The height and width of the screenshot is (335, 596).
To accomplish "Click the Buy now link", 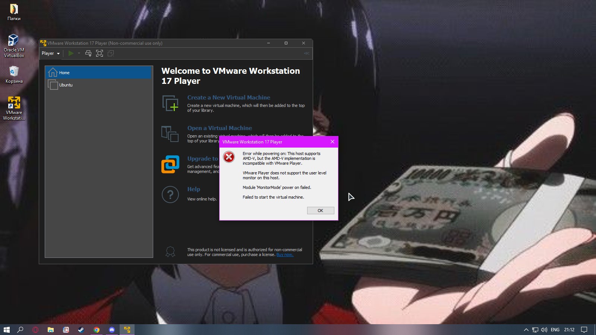I will (285, 255).
